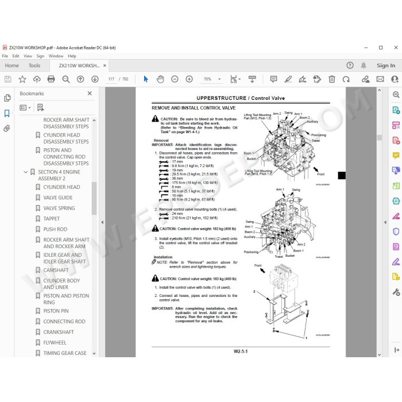
Task: Open the Export PDF tool in sidebar
Action: pos(396,110)
